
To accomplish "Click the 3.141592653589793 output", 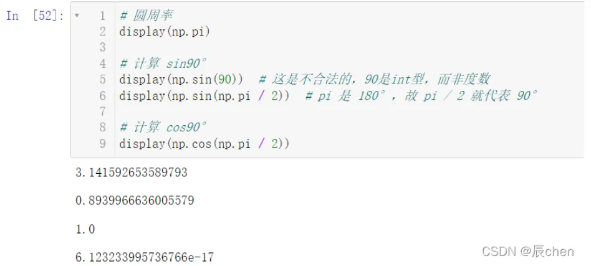I will tap(132, 173).
